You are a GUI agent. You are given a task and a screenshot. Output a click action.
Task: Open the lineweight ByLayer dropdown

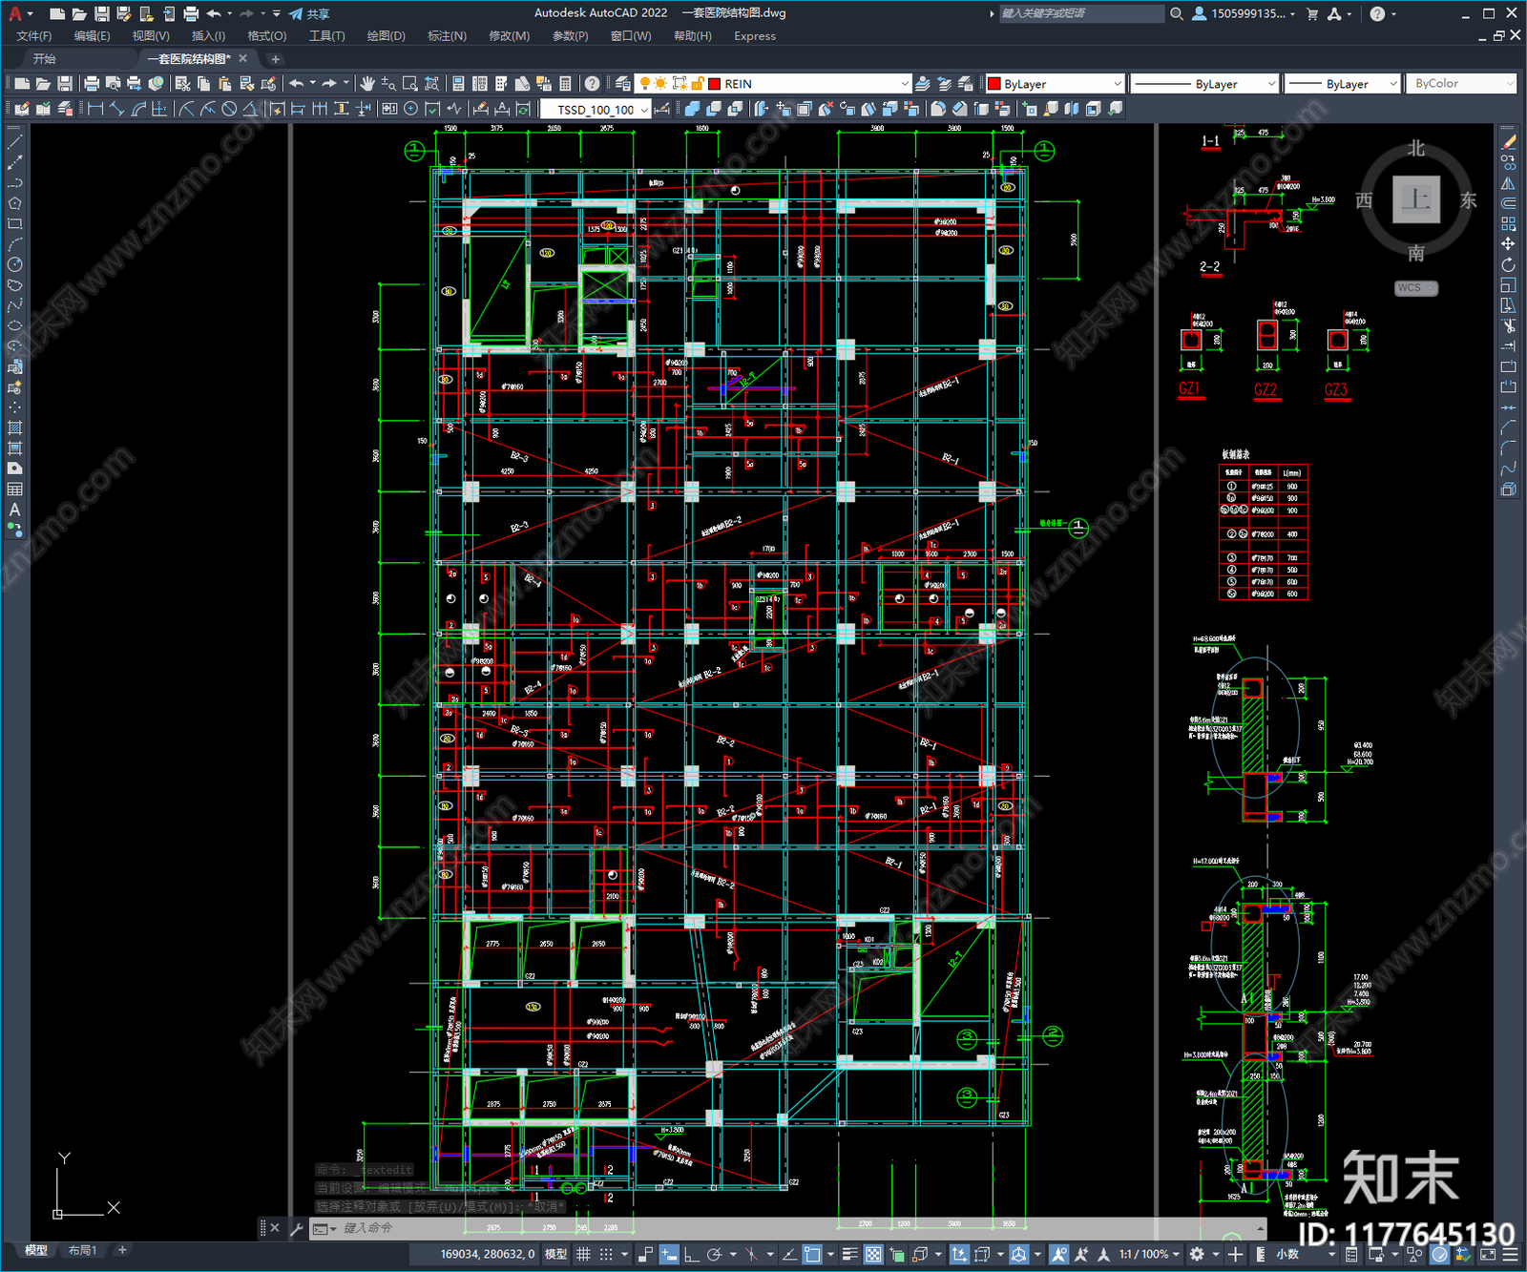1393,84
